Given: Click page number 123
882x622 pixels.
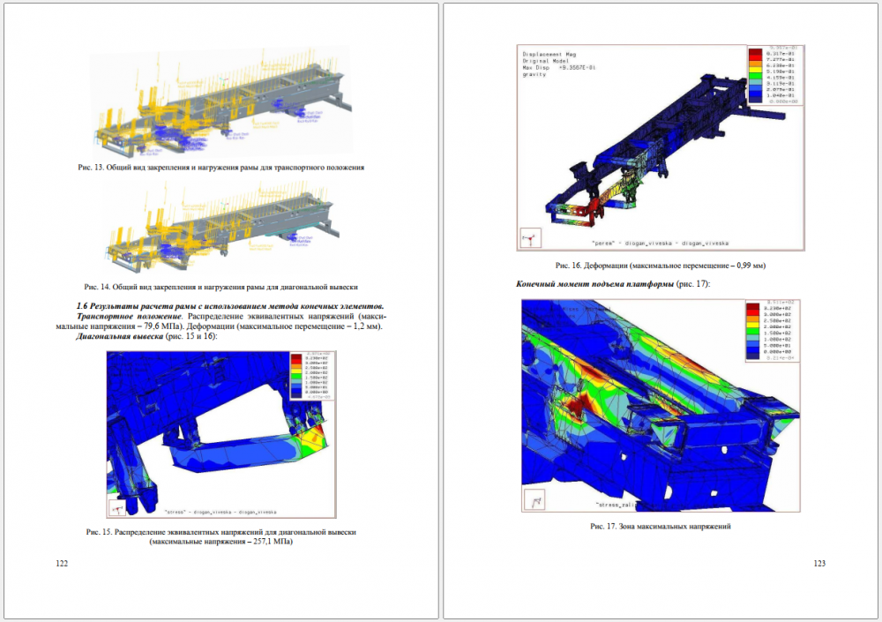Looking at the screenshot, I should click(x=818, y=564).
